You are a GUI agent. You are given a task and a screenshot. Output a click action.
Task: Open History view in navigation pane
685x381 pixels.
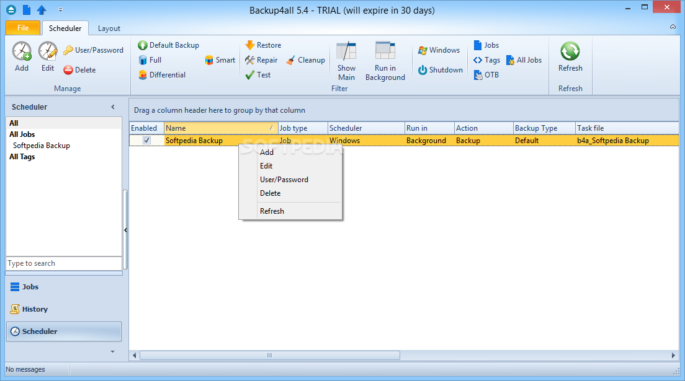[x=64, y=309]
